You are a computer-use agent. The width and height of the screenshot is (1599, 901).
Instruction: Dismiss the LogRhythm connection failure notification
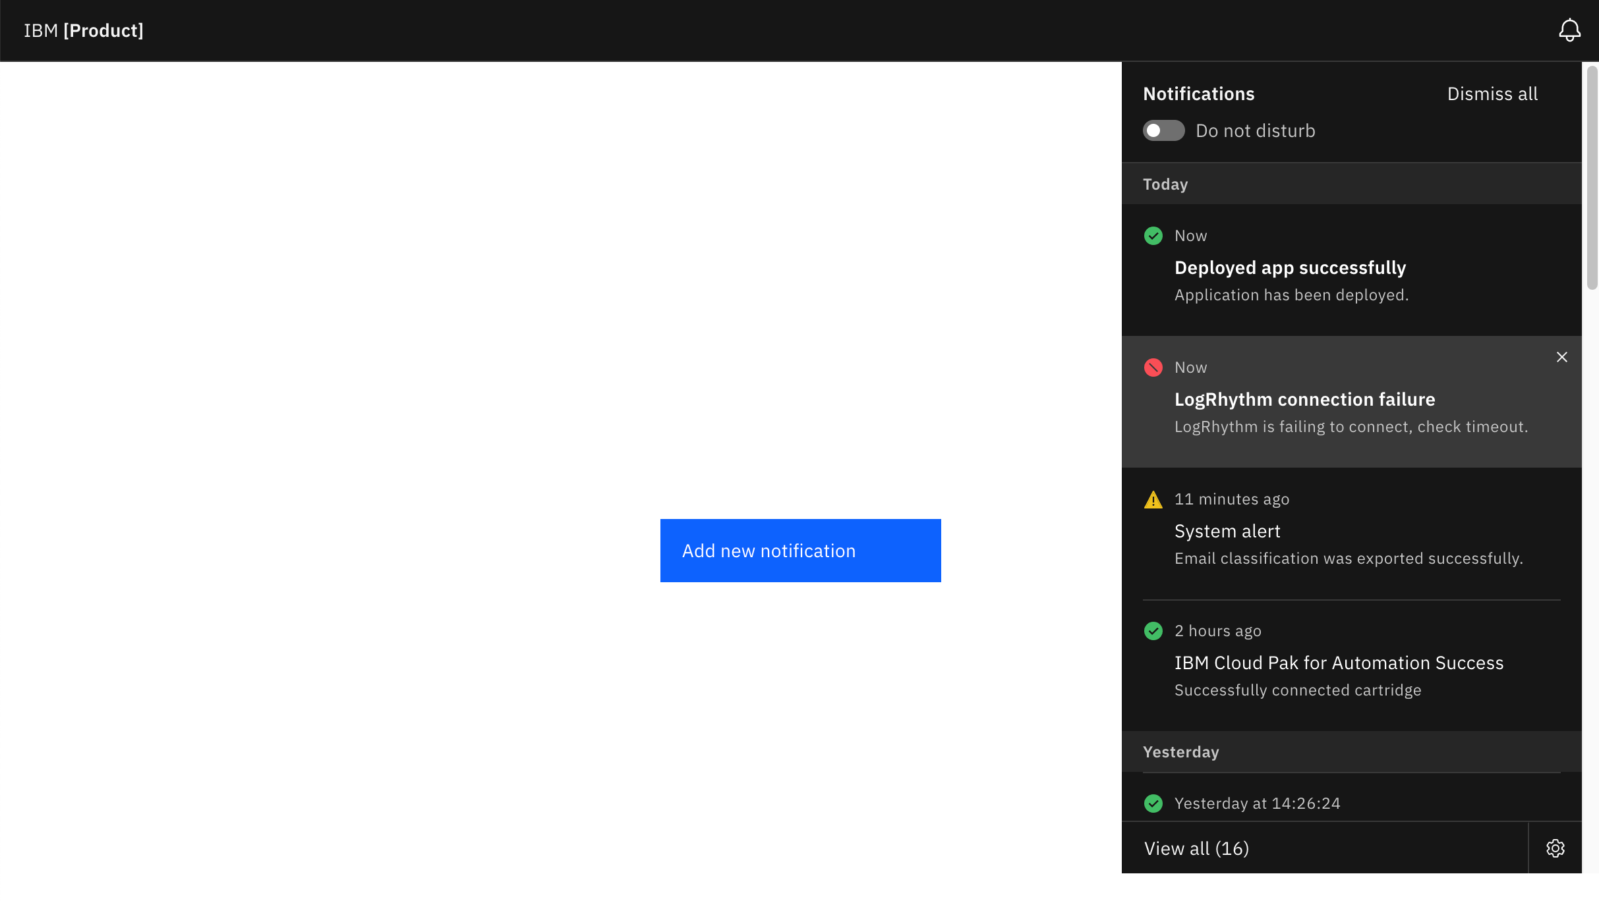(1561, 357)
